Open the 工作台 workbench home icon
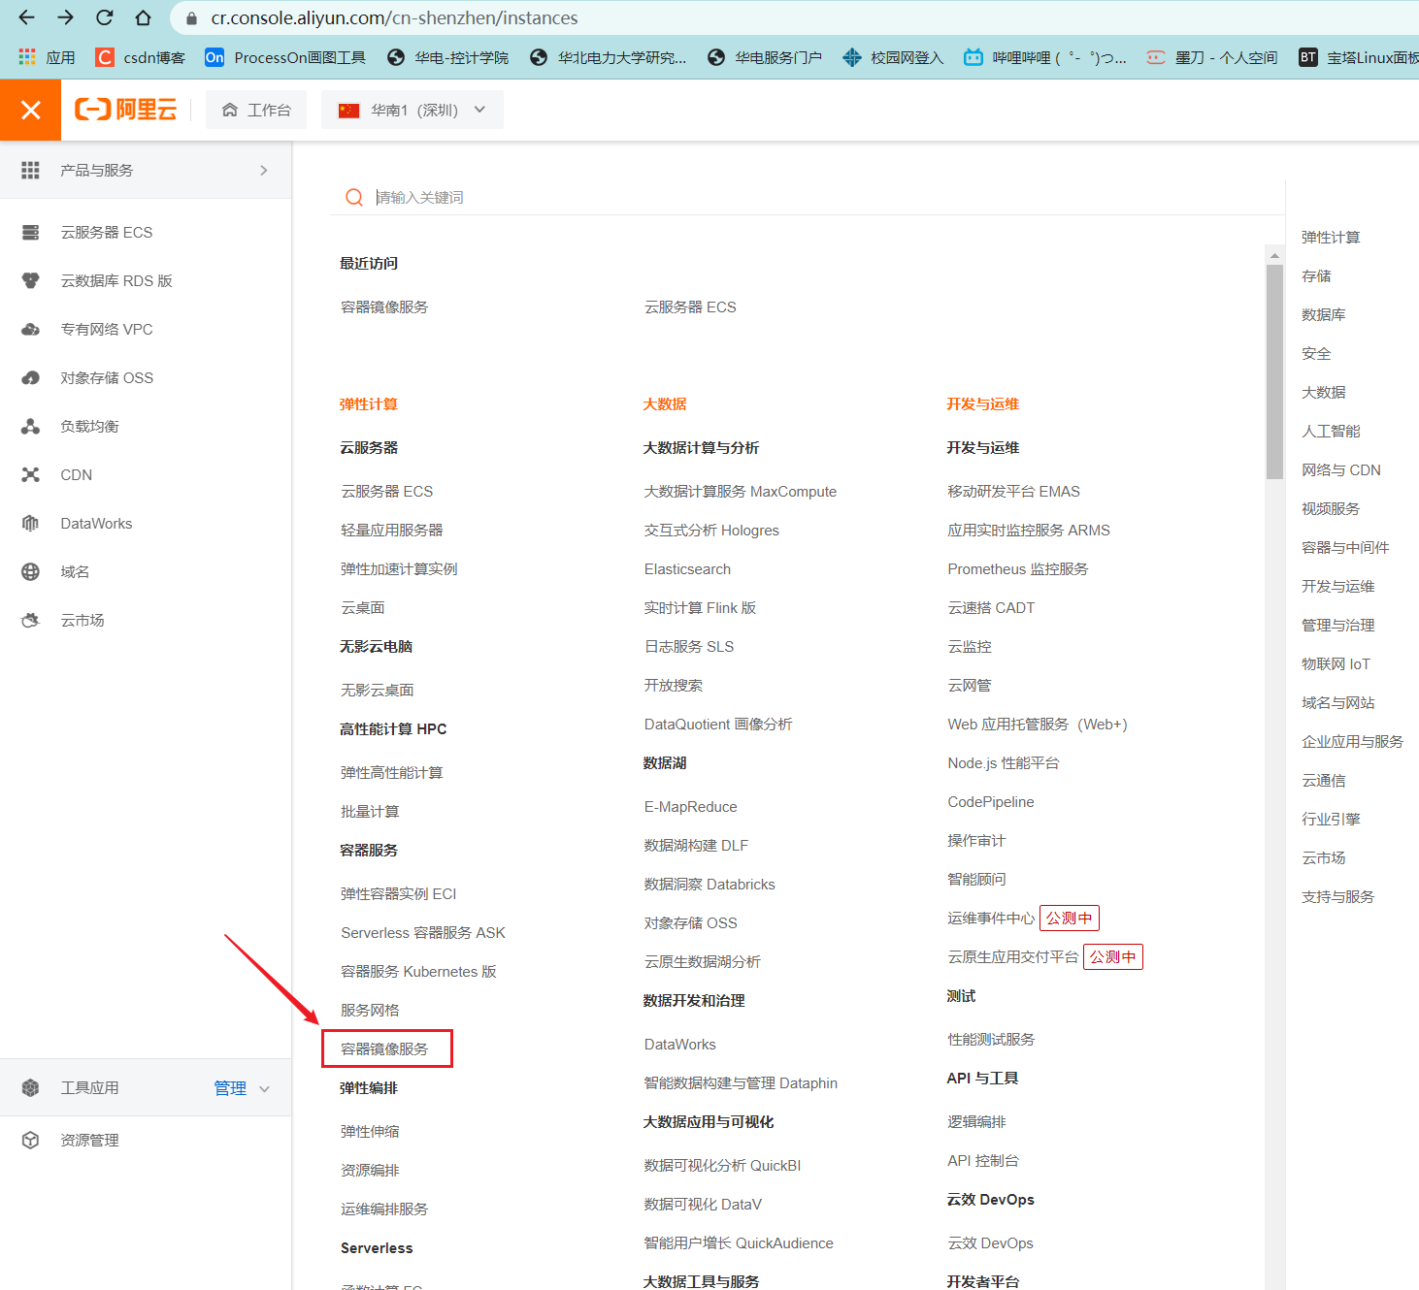This screenshot has width=1419, height=1290. coord(230,110)
